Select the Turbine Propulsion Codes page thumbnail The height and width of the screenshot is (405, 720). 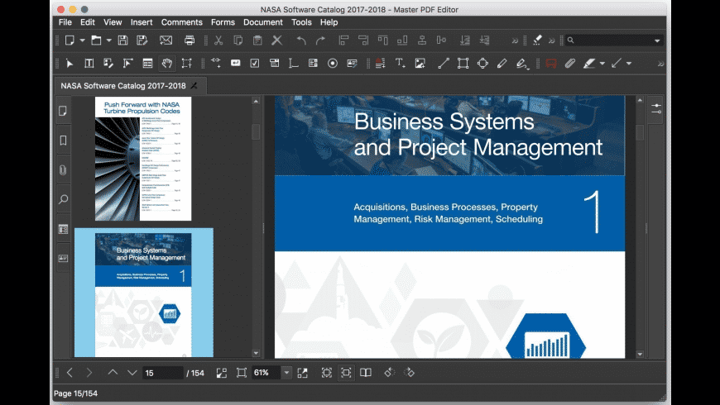pyautogui.click(x=143, y=159)
